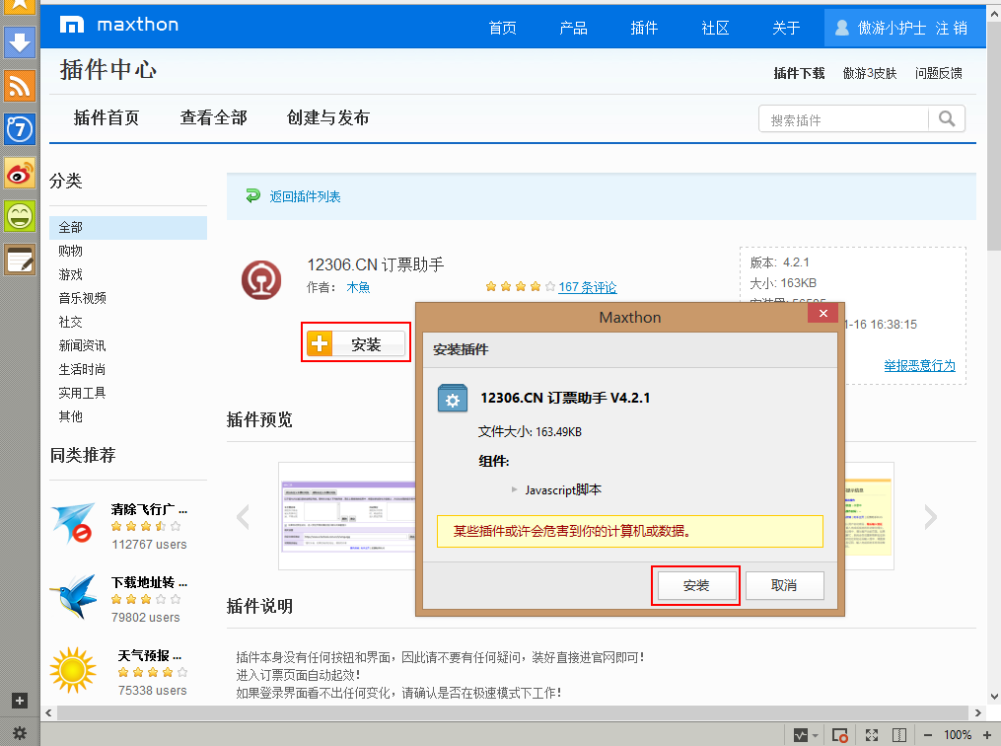Click the user avatar icon next to 傲游小护士
Screen dimensions: 1001x746
tap(841, 28)
